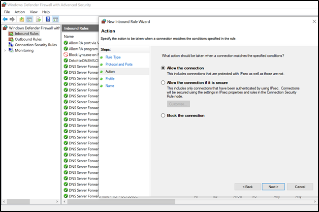Select the Block the connection radio option
This screenshot has height=212, width=319.
[163, 115]
